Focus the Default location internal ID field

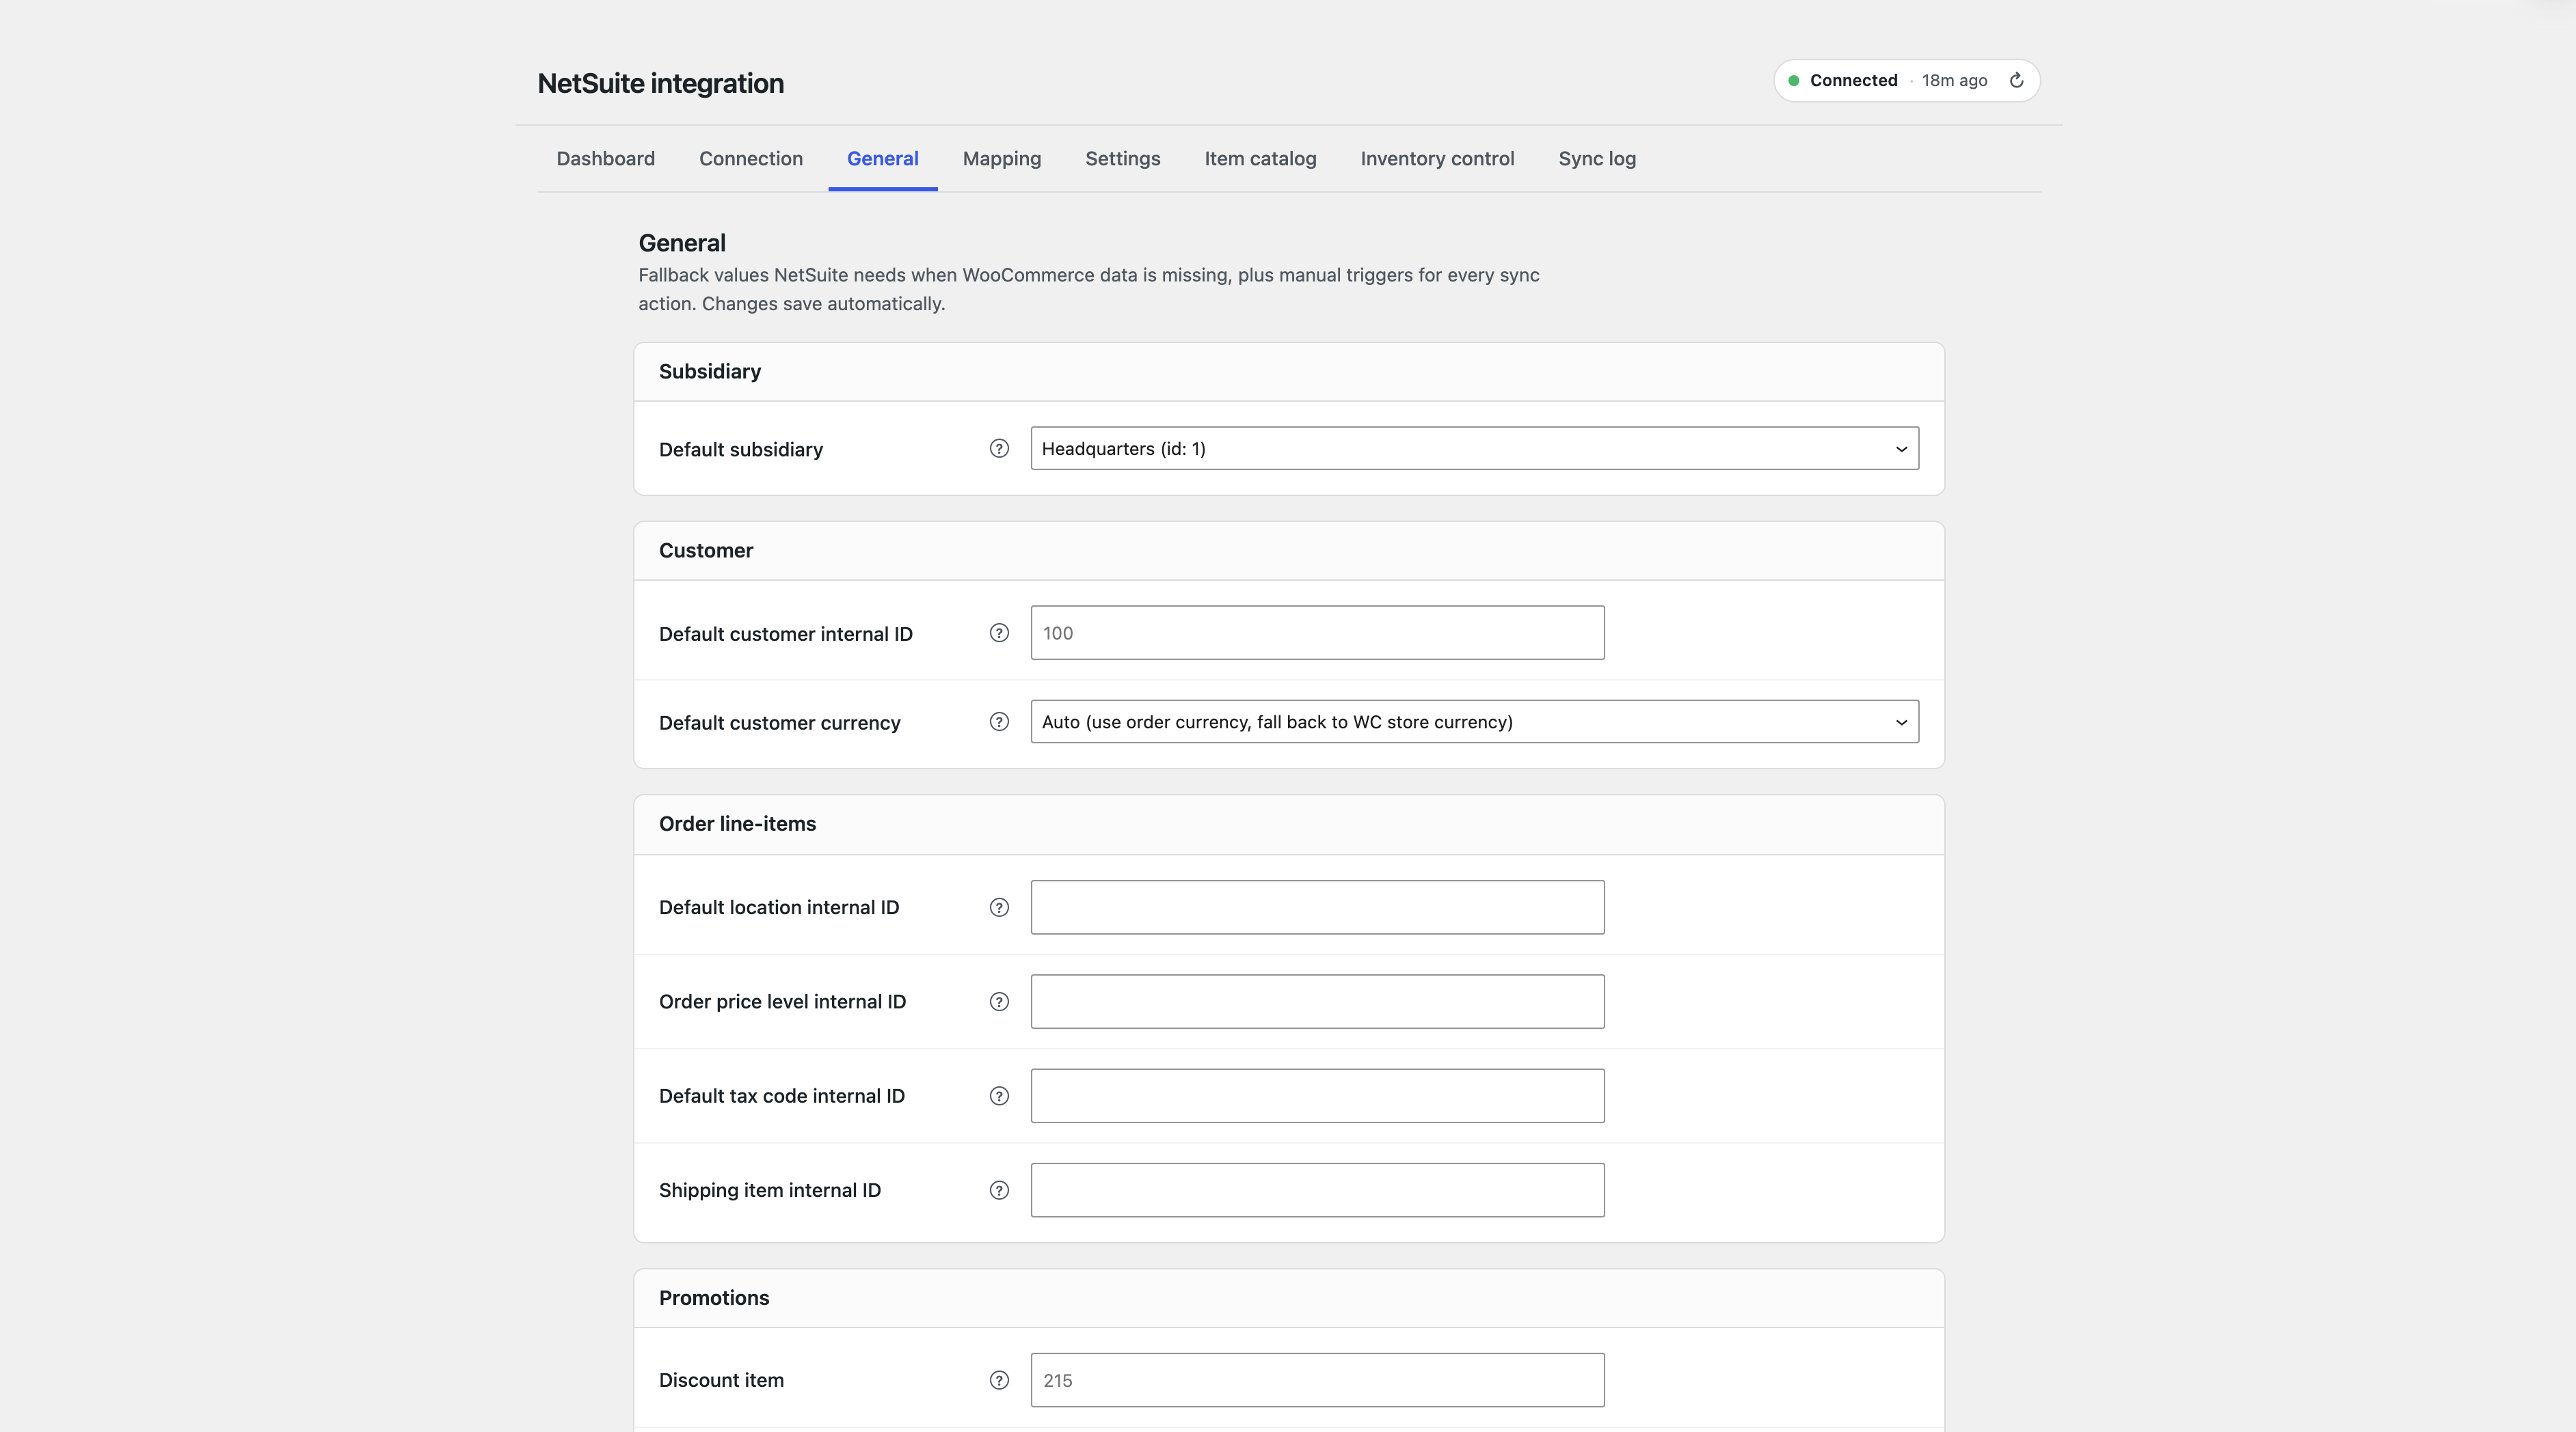[1317, 907]
